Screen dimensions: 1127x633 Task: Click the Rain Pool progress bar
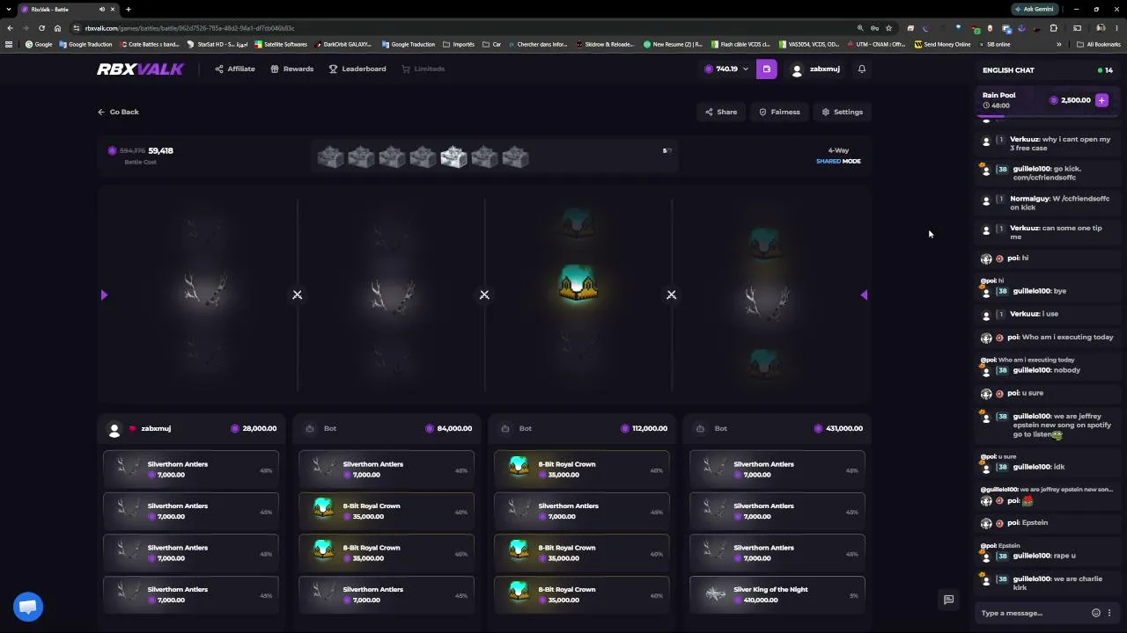pyautogui.click(x=1047, y=115)
